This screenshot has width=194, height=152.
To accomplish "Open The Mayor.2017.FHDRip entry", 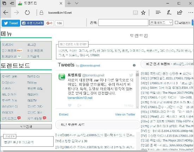I will 167,93.
